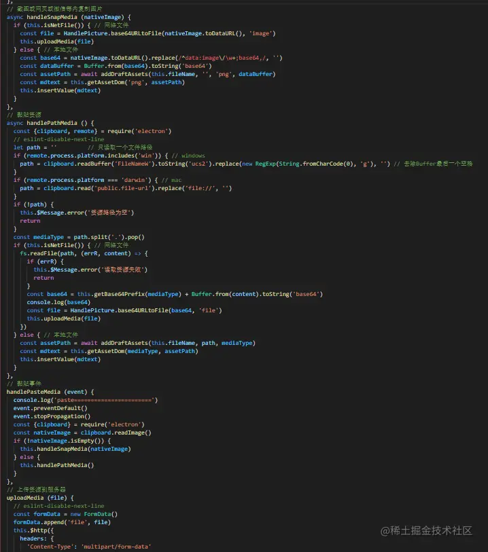Select the 'const dataBuffer = Buffer.from(base64)' line

116,66
